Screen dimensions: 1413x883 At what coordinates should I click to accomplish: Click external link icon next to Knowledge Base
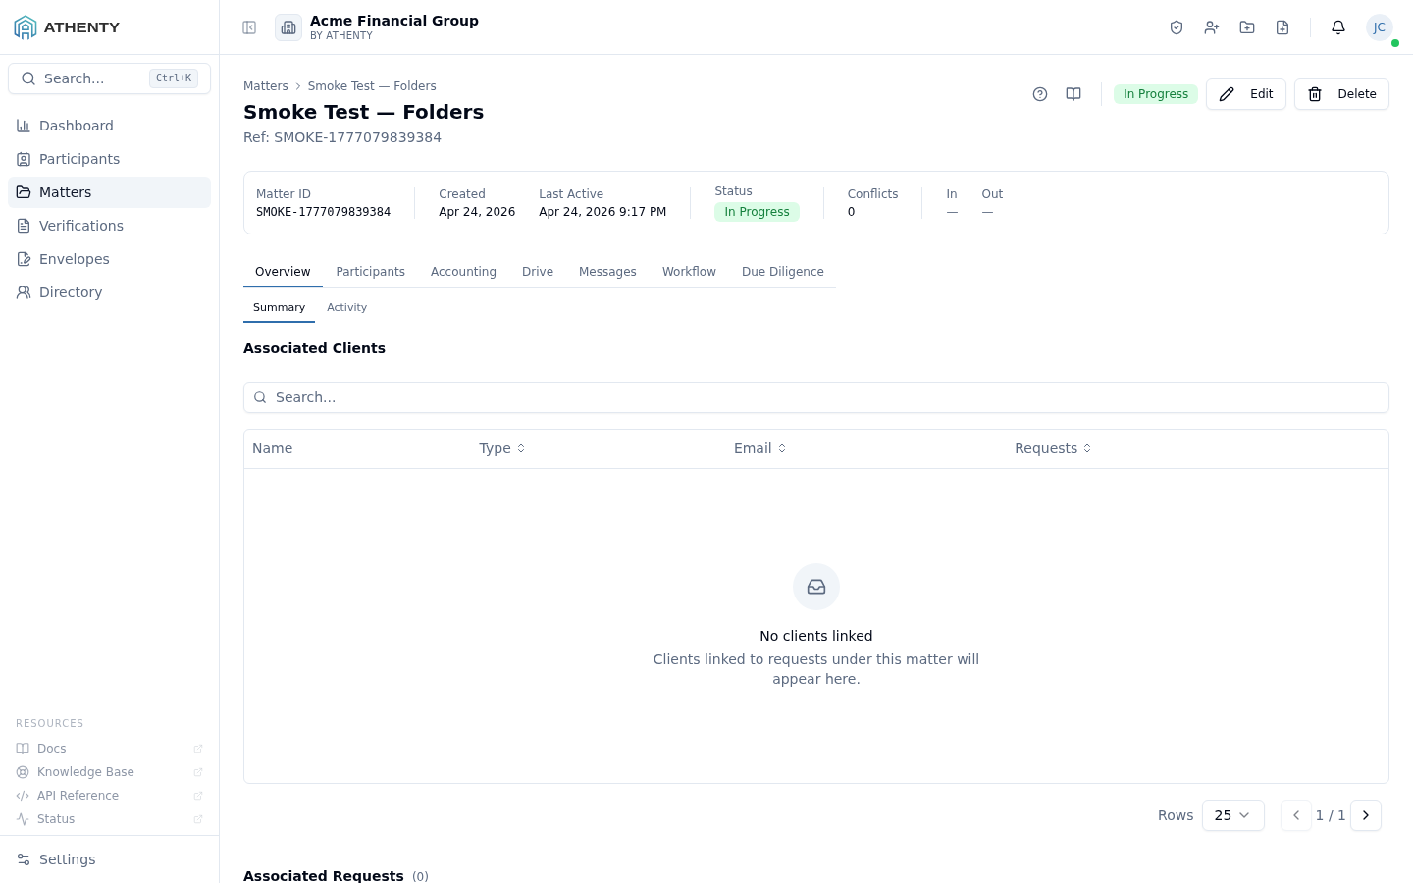coord(198,772)
